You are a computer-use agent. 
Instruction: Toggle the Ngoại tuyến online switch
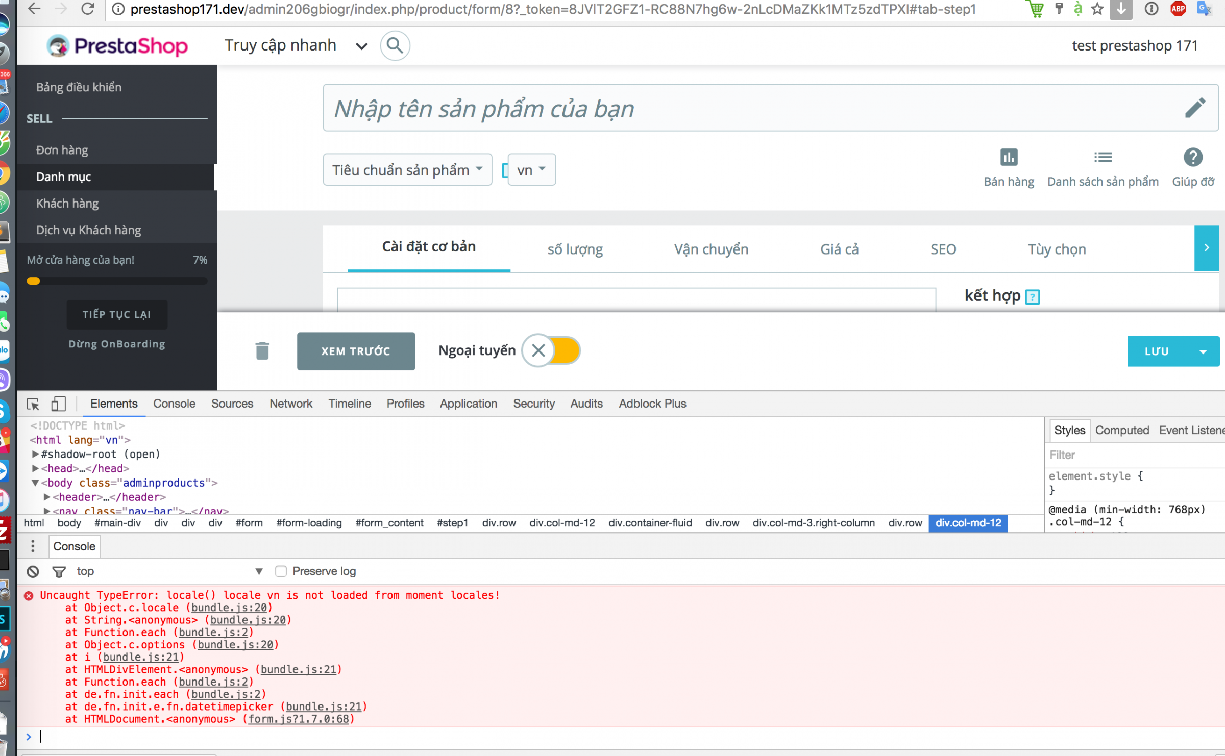click(x=551, y=350)
